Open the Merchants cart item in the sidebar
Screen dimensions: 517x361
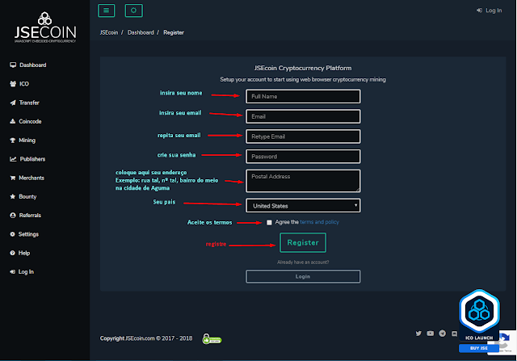[x=27, y=178]
